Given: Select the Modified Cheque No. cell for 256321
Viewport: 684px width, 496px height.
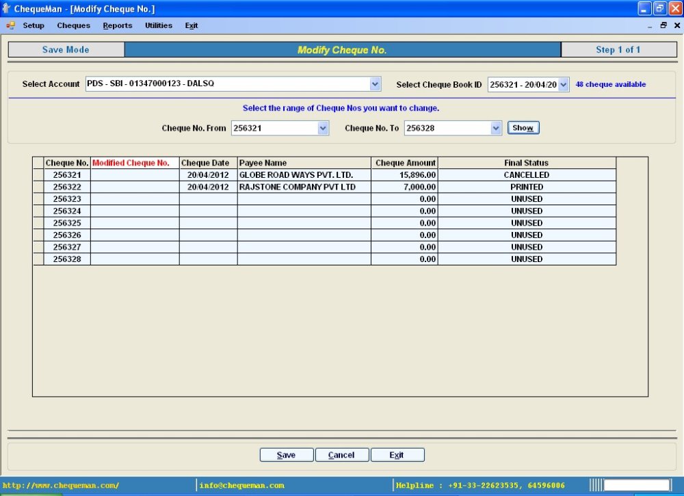Looking at the screenshot, I should (134, 174).
